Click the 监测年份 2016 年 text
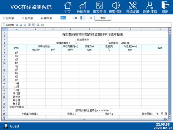 click(x=119, y=43)
